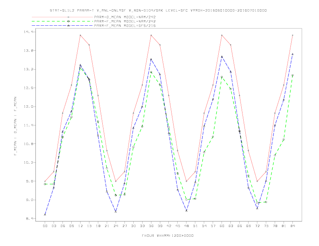
Task: Click y-axis tick label 9.6
Action: [30, 181]
